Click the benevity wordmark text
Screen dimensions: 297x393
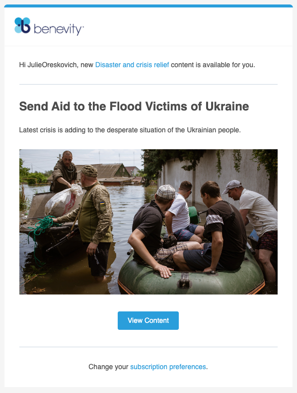pyautogui.click(x=59, y=29)
